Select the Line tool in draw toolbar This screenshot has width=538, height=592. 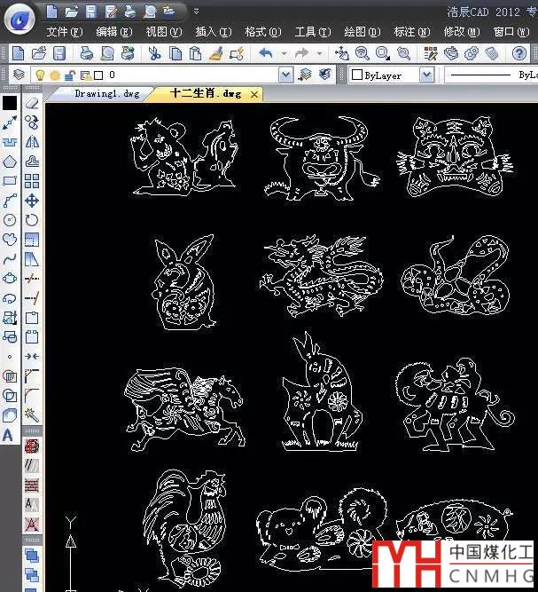pyautogui.click(x=10, y=122)
